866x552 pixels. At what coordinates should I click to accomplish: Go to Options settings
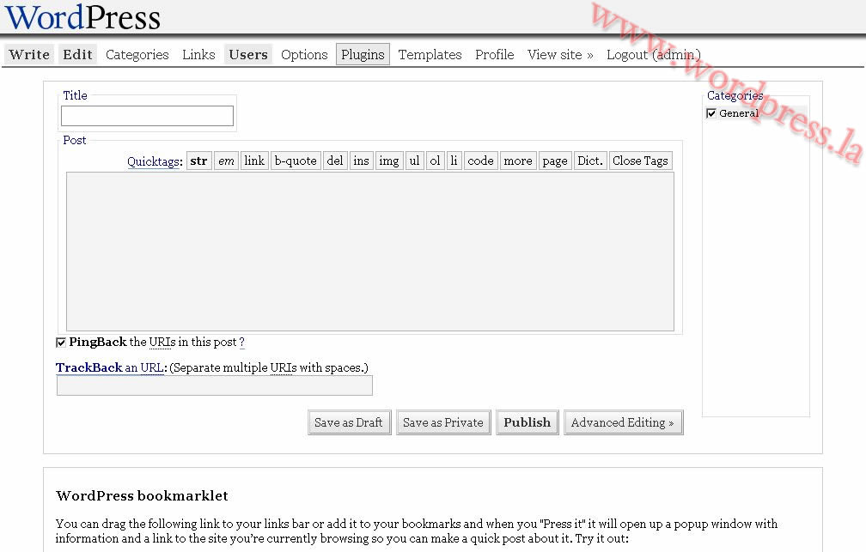304,55
